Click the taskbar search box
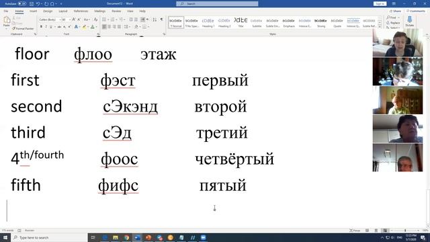Image resolution: width=430 pixels, height=242 pixels. (49, 237)
